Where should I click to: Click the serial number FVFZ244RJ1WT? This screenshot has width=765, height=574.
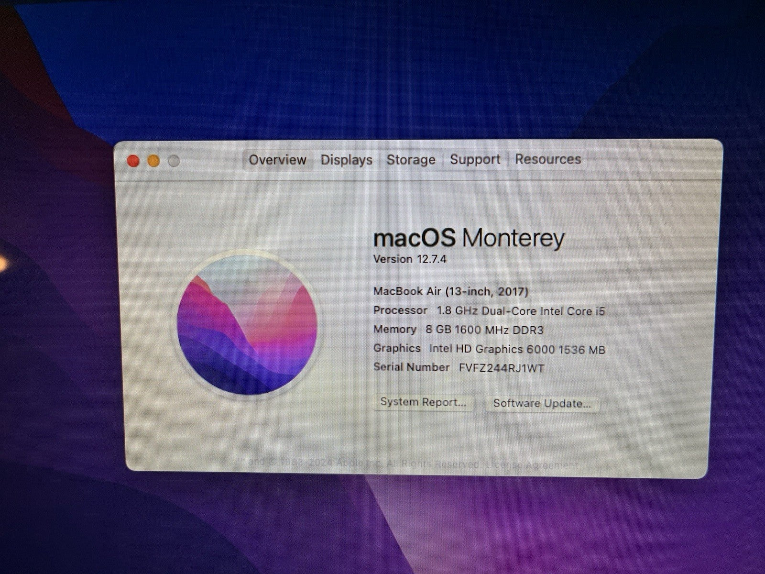click(x=501, y=368)
